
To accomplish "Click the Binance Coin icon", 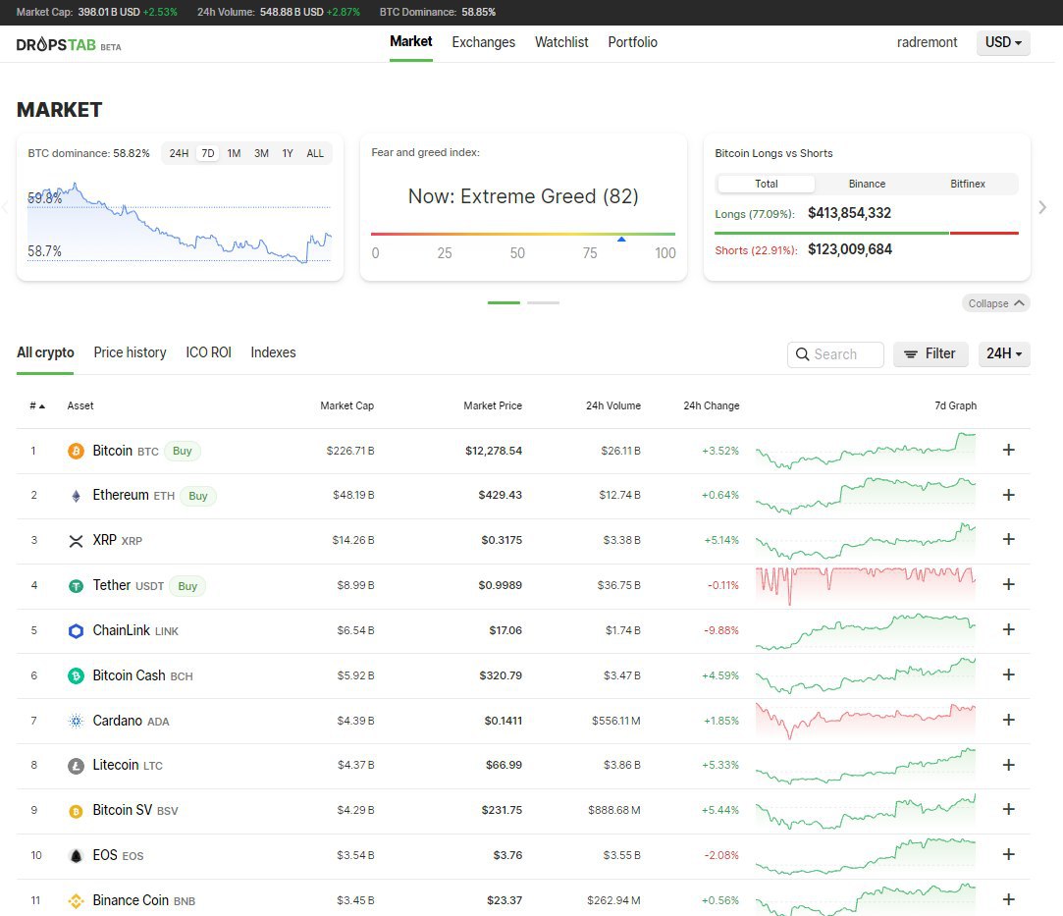I will point(76,901).
